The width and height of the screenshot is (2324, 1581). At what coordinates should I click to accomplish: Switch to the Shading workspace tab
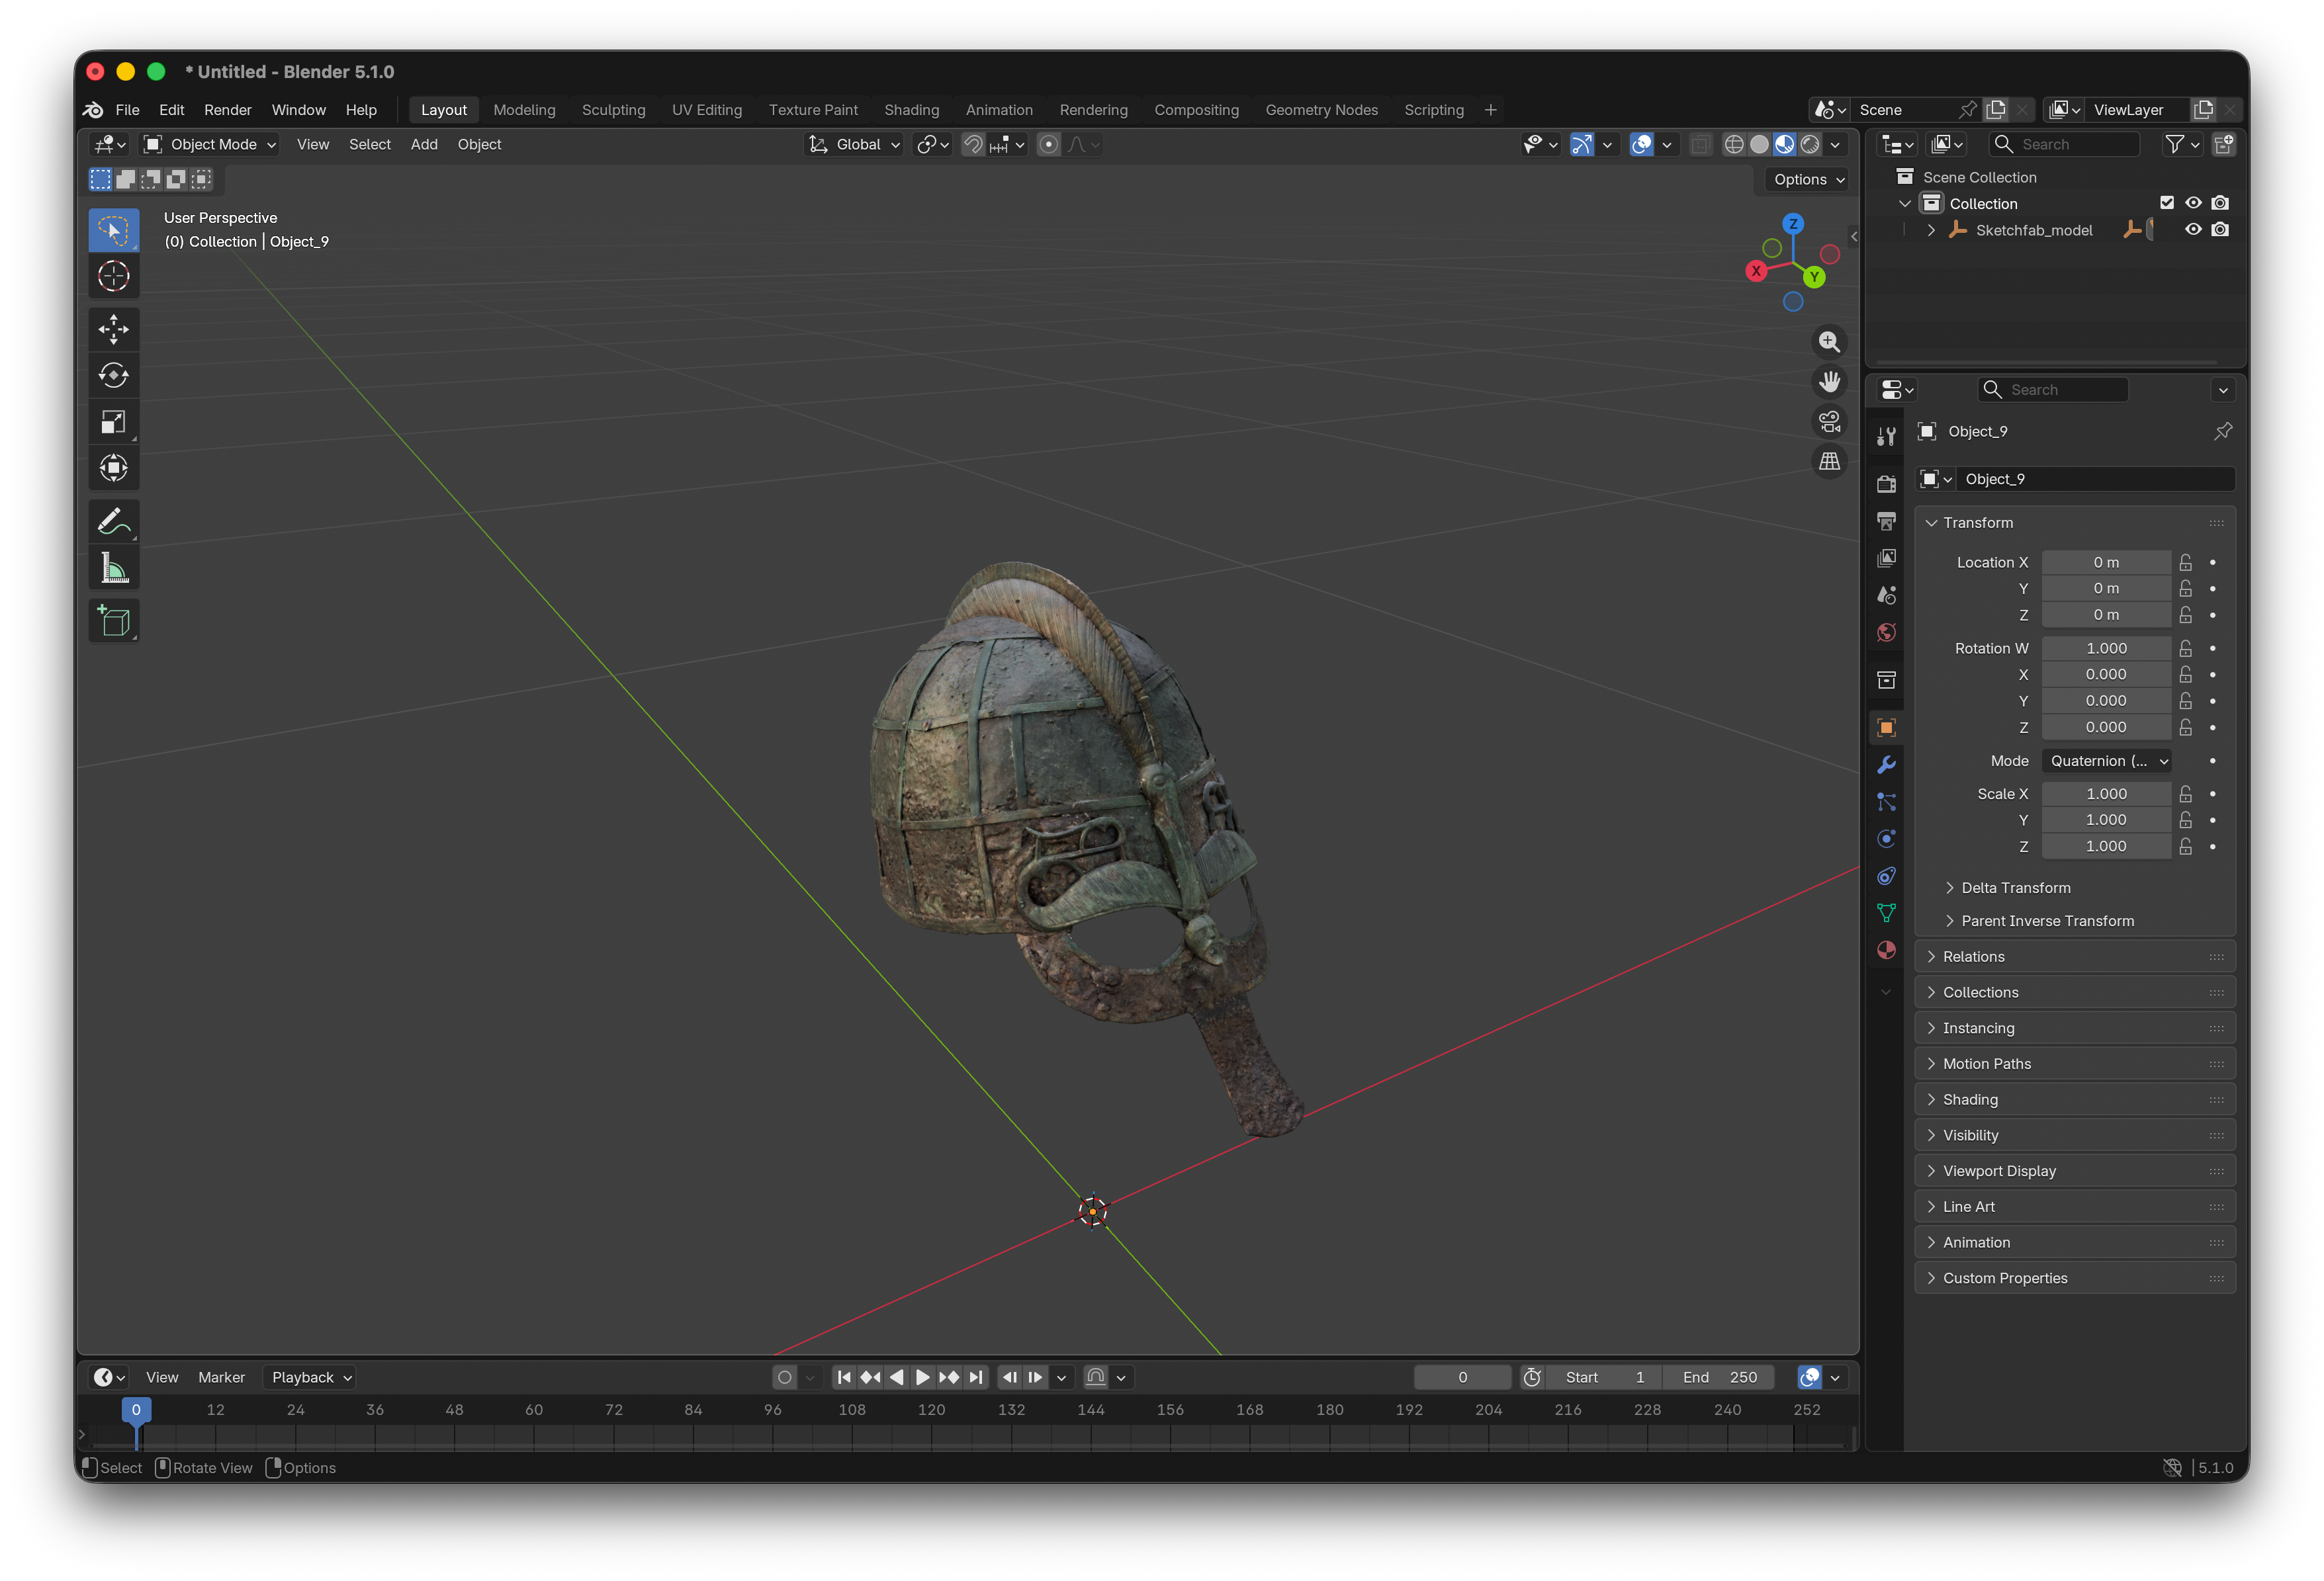click(911, 110)
